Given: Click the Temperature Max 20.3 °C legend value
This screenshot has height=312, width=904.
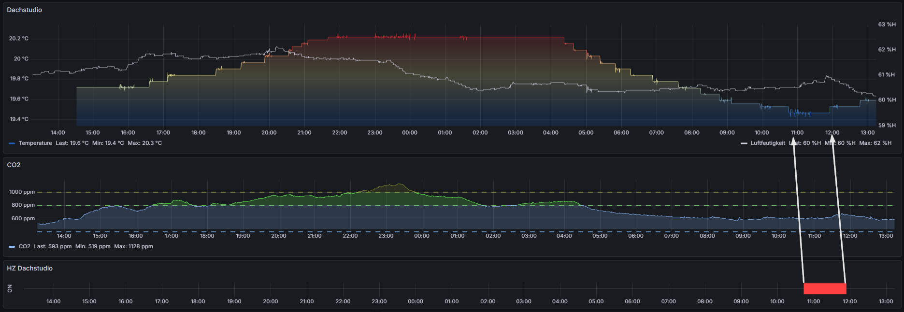Looking at the screenshot, I should pos(144,143).
